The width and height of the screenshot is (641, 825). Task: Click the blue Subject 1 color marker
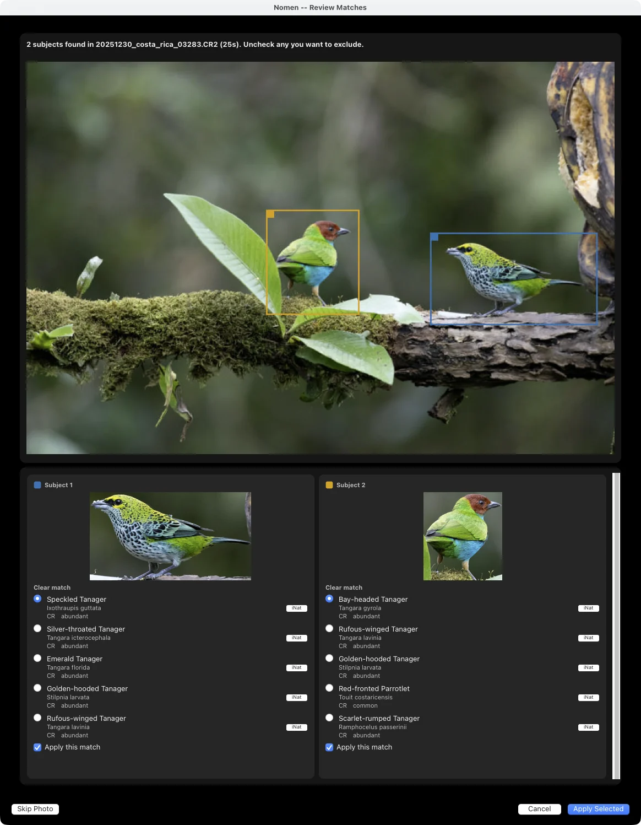(37, 485)
